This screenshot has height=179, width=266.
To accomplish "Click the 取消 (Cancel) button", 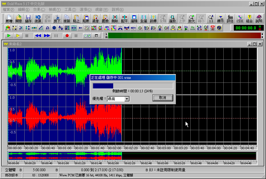I will [162, 98].
